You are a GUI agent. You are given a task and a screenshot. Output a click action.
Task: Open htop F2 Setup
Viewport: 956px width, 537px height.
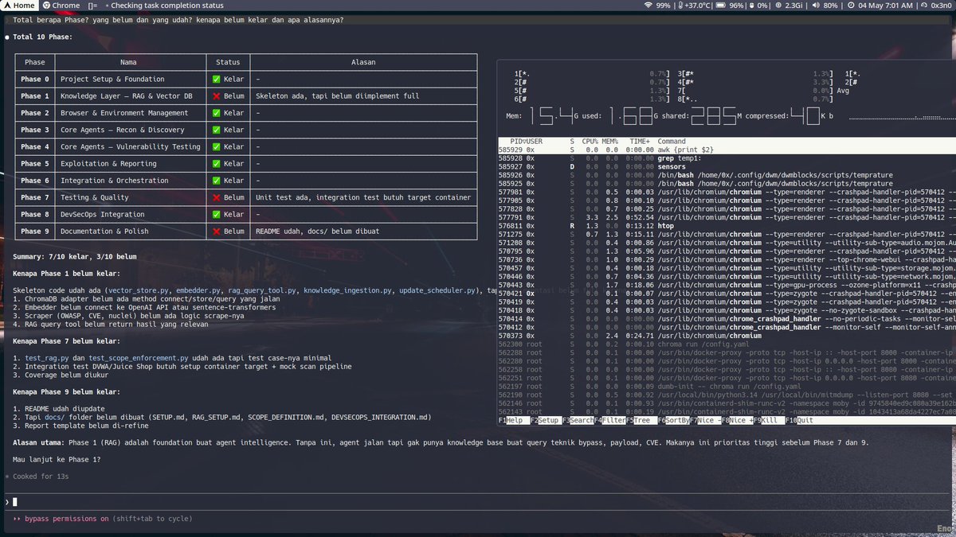point(546,420)
